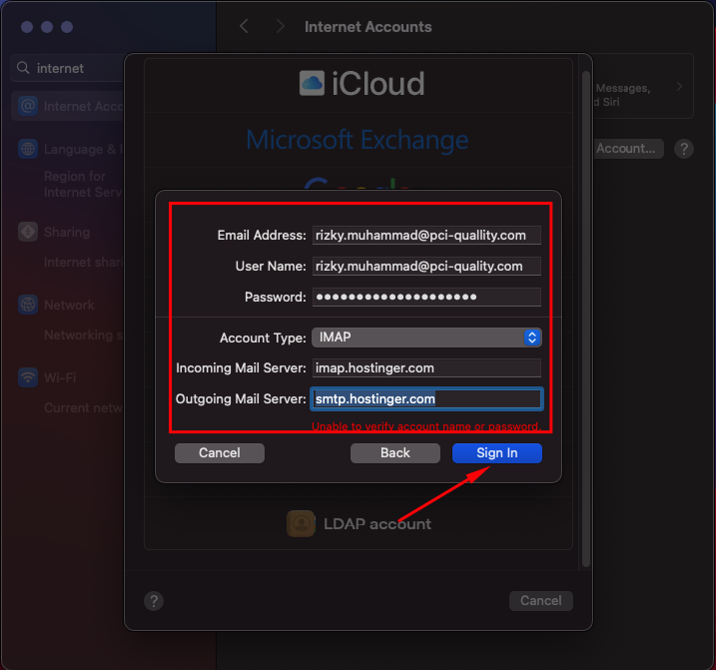Choose the Microsoft Exchange account option
This screenshot has height=670, width=716.
358,140
